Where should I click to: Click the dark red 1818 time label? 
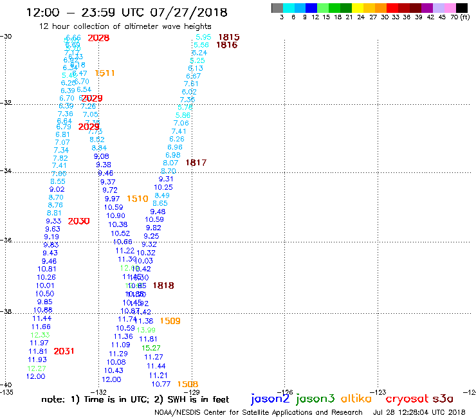[x=163, y=286]
